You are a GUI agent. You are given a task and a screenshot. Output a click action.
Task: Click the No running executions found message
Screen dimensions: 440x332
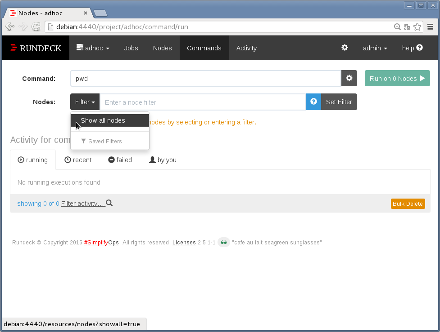59,182
